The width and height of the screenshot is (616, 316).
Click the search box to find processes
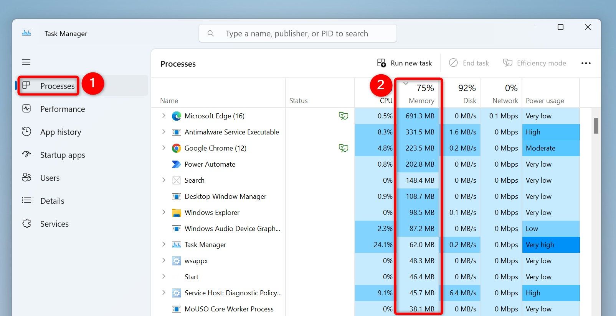pos(297,34)
